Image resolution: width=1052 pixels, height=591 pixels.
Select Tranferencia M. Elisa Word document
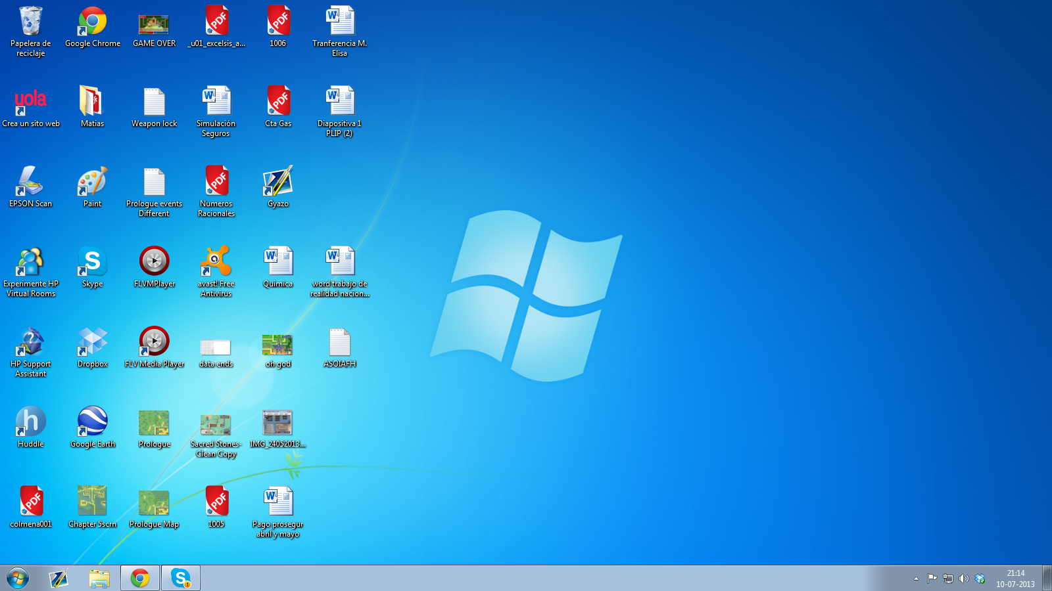340,32
